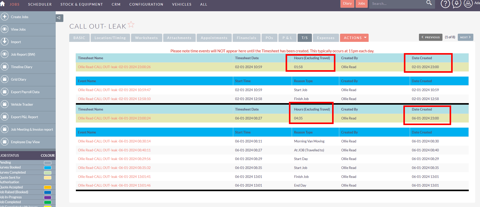Open event link 06-01-2024 13:01:46

[114, 185]
